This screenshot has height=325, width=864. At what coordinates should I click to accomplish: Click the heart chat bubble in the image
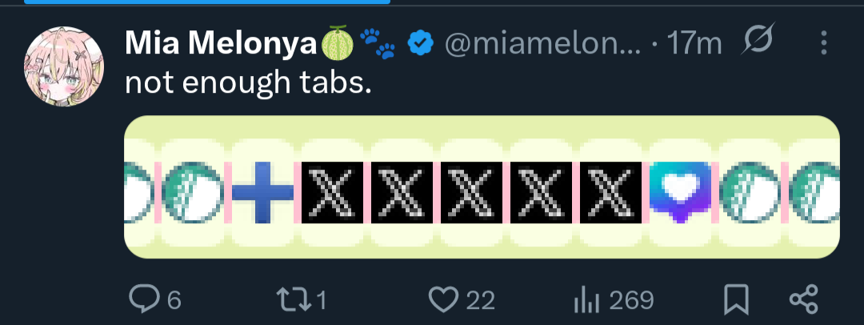(x=678, y=192)
